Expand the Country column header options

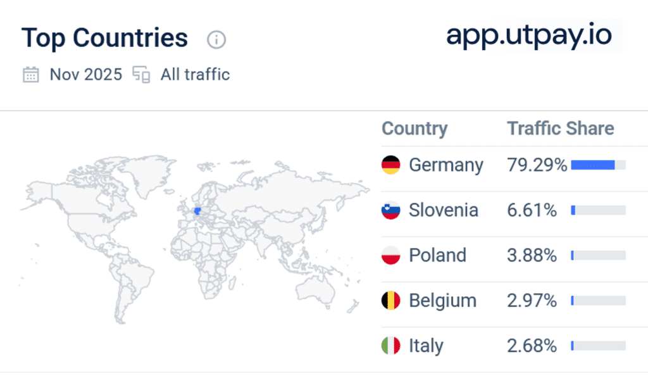414,129
